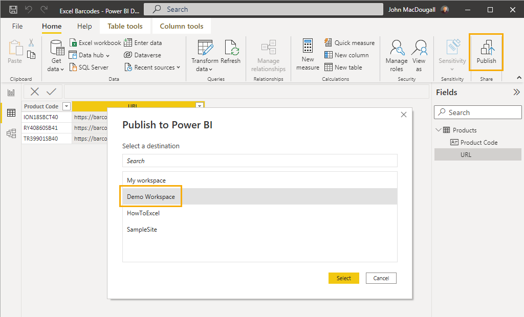Viewport: 524px width, 317px height.
Task: Choose HowToExcel destination
Action: pos(259,213)
